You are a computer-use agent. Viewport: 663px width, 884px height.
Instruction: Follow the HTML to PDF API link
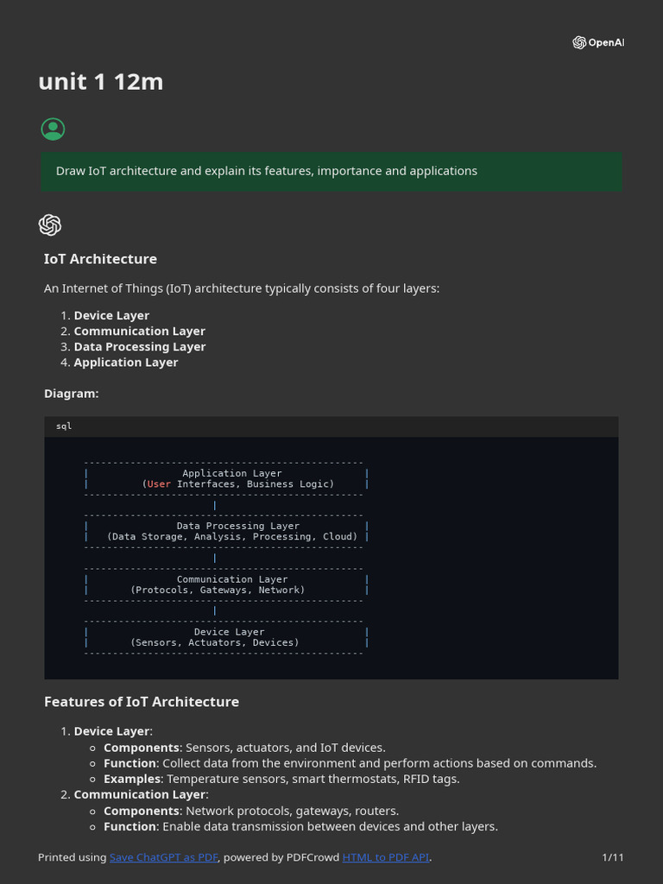click(x=385, y=857)
